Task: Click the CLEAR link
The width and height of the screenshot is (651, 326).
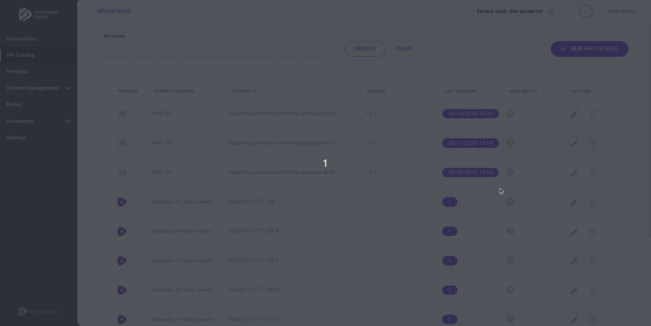Action: [403, 49]
